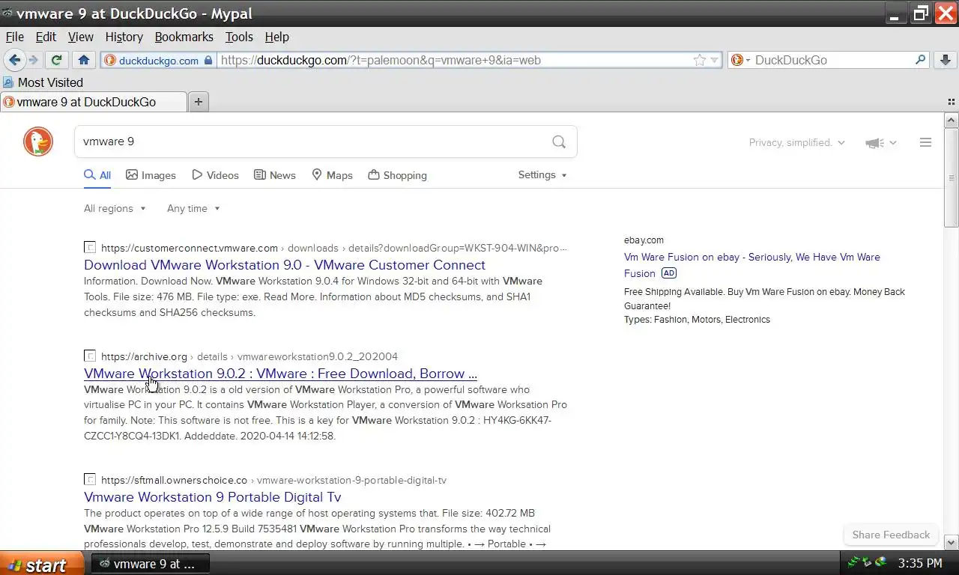Click the AD badge on ebay ad

pos(668,273)
